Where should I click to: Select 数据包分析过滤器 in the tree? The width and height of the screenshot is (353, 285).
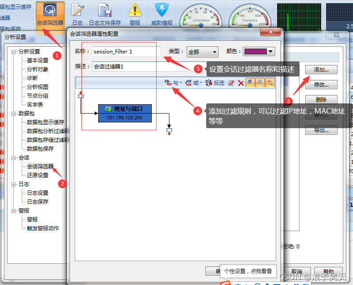pyautogui.click(x=47, y=131)
